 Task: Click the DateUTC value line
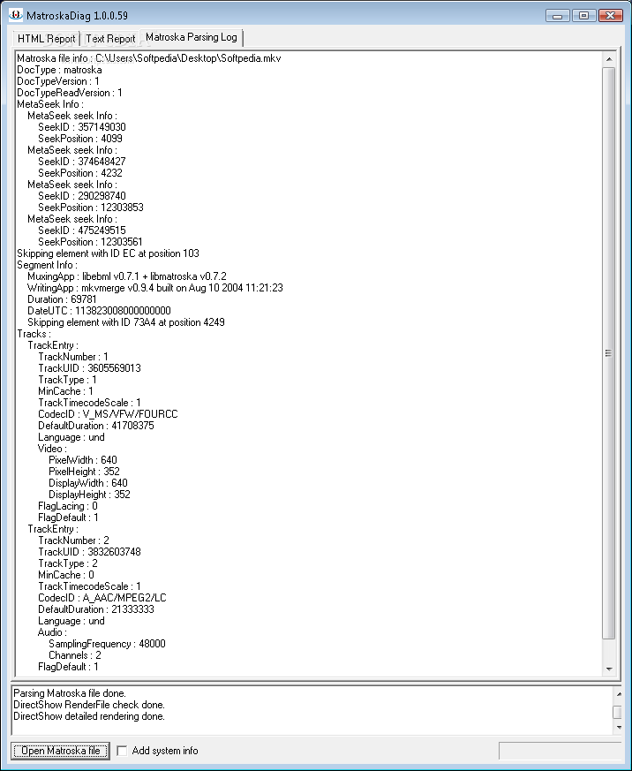pyautogui.click(x=99, y=311)
